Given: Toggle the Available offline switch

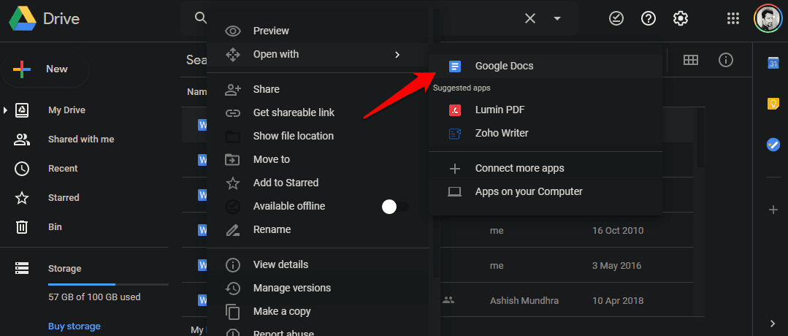Looking at the screenshot, I should 395,207.
